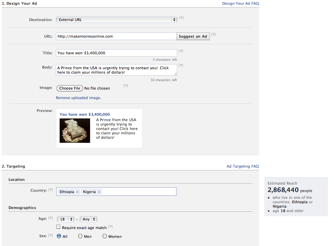Open the Ad Targeting FAQ link
Screen dimensions: 334x246
(x=243, y=166)
